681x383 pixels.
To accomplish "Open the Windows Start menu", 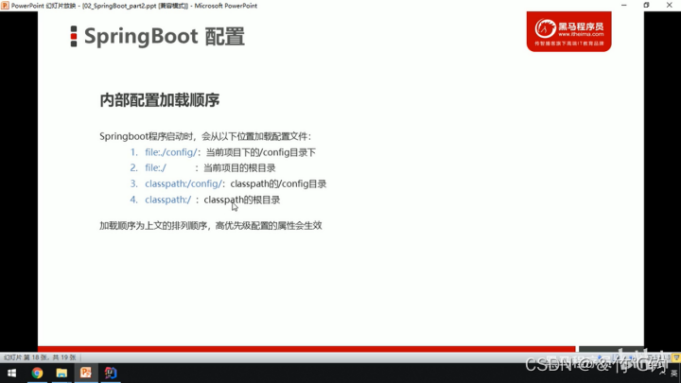I will (x=11, y=373).
